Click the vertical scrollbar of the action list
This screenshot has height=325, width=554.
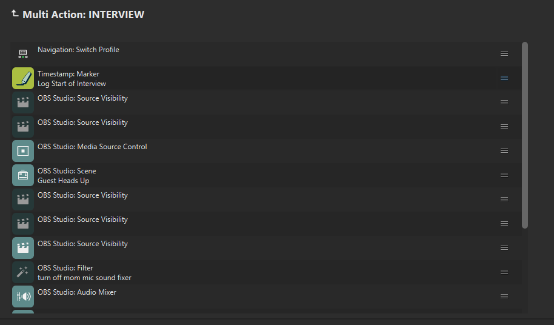pyautogui.click(x=525, y=135)
